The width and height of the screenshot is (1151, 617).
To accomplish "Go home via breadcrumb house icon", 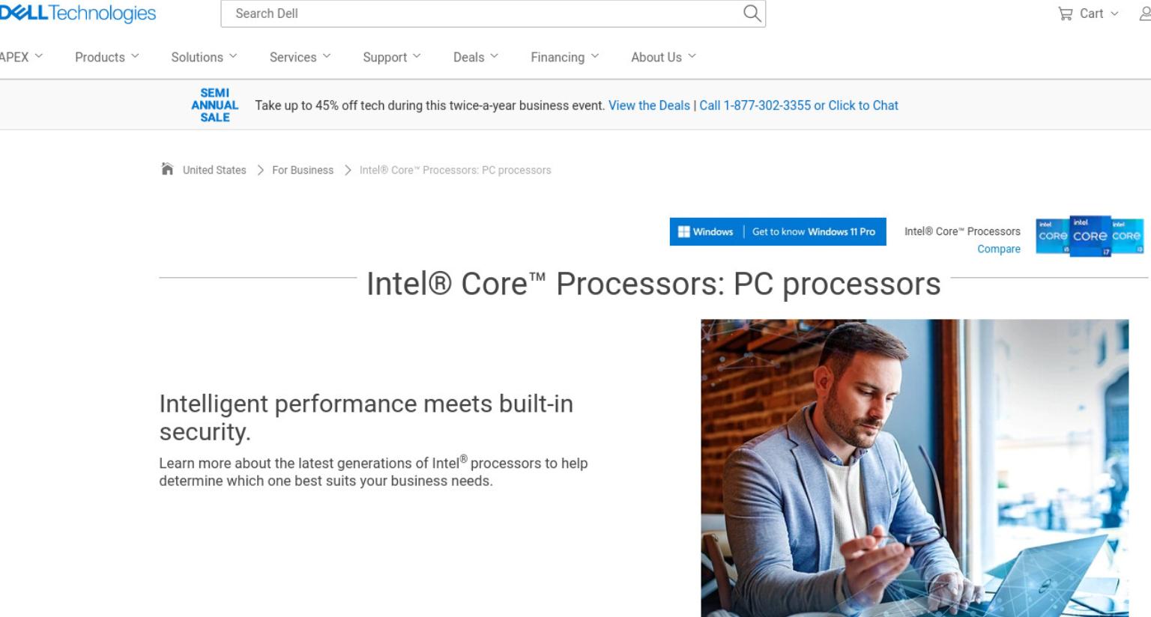I will 167,169.
